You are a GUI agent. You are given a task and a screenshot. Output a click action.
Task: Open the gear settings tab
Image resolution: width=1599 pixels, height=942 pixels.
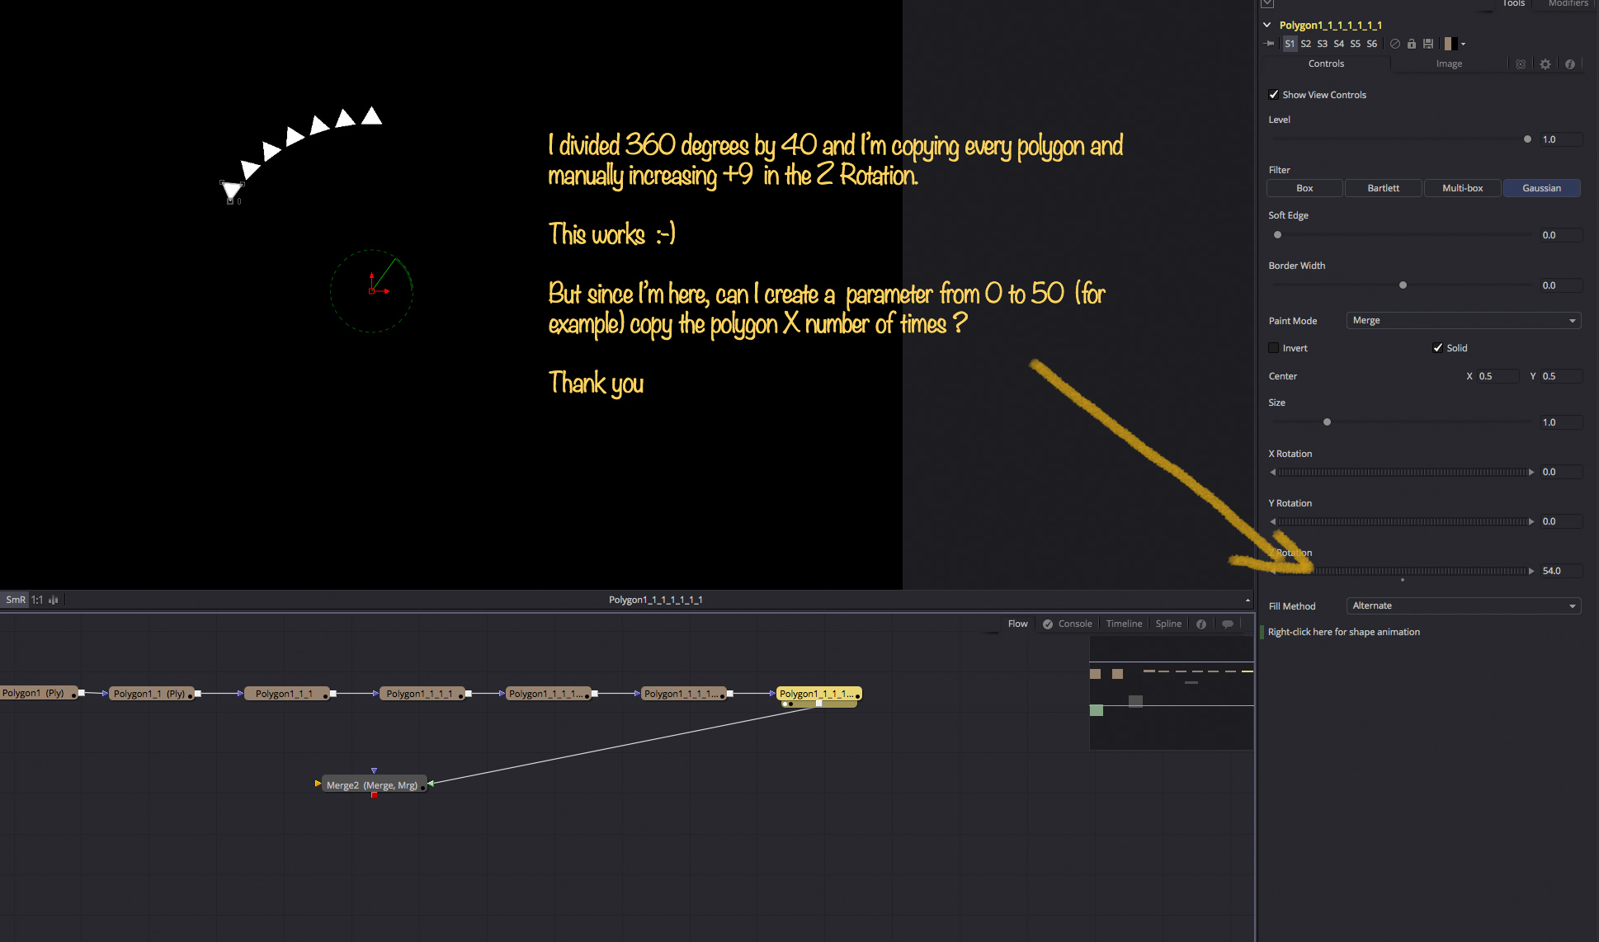pyautogui.click(x=1545, y=64)
